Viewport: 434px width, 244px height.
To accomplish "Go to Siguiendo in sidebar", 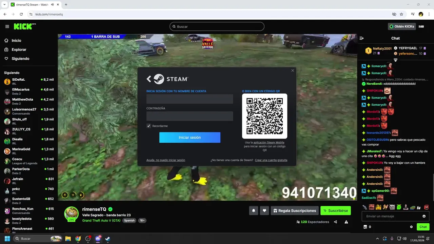I will [x=20, y=59].
